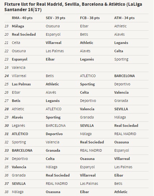Select SEVILLA in matchday 37 row
Viewport: 154px width, 196px height.
click(x=19, y=183)
